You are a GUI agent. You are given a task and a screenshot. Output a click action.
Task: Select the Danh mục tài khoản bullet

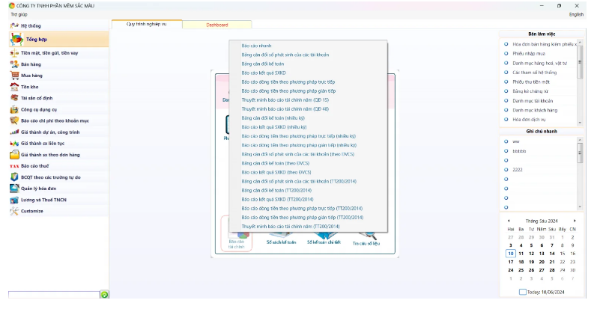pos(506,100)
